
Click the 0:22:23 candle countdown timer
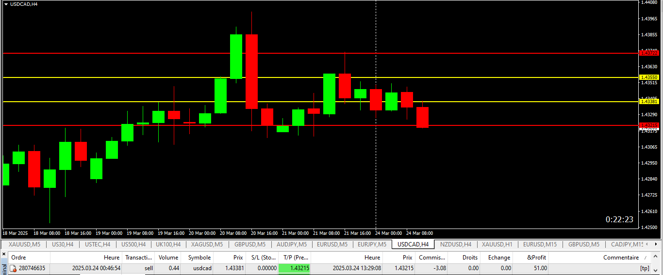619,219
